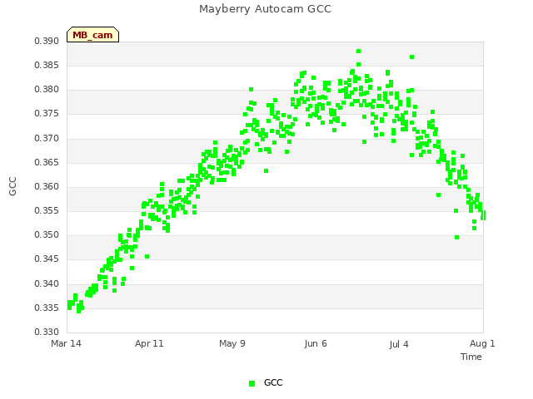533x399 pixels.
Task: Click the vertical GCC axis title
Action: [x=12, y=186]
